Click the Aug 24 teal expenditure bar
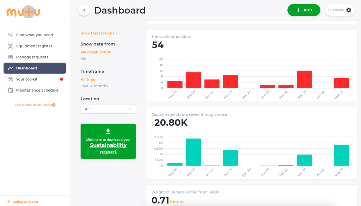This screenshot has height=206, width=361. pyautogui.click(x=175, y=164)
